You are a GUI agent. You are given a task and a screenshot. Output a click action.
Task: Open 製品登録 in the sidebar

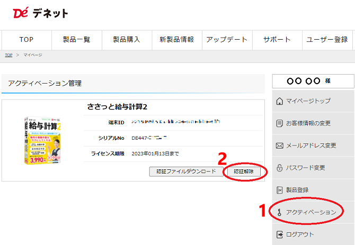click(x=313, y=190)
